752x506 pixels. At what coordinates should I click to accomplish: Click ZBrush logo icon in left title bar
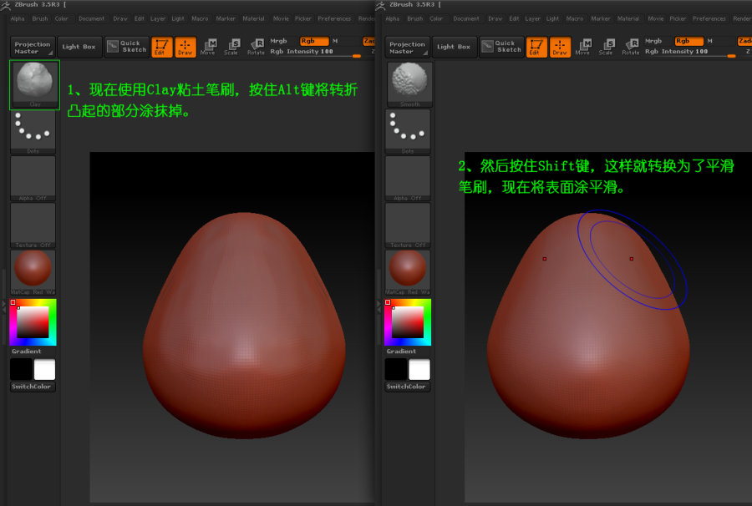click(5, 5)
